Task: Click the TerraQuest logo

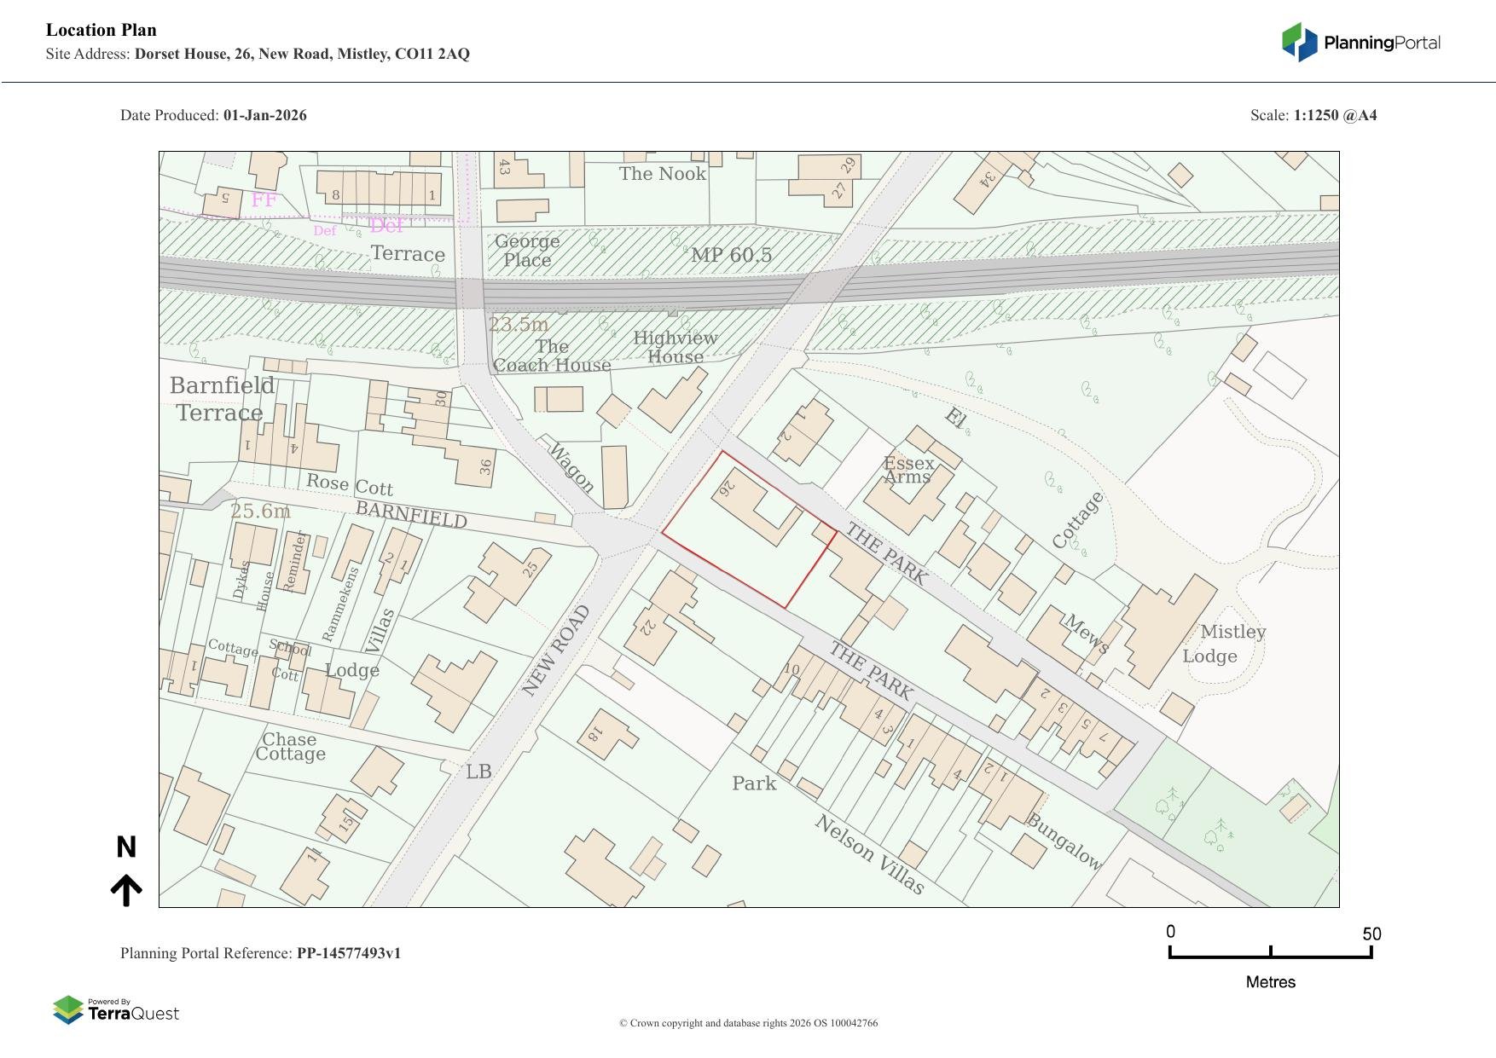Action: click(116, 1010)
